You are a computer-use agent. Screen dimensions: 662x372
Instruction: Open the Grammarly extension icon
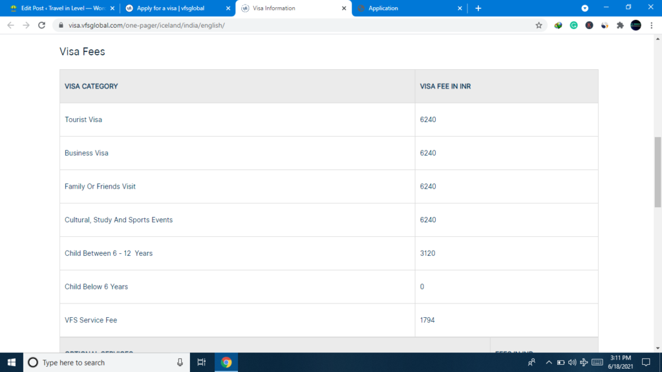pos(574,25)
